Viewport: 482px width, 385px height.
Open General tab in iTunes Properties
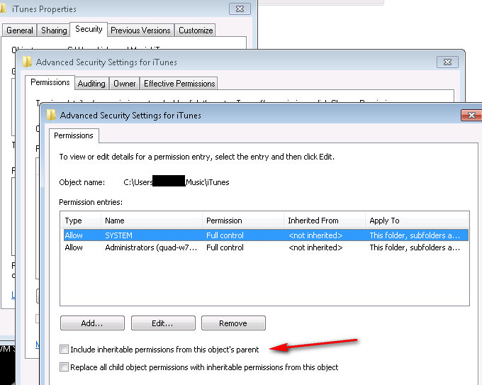point(20,30)
